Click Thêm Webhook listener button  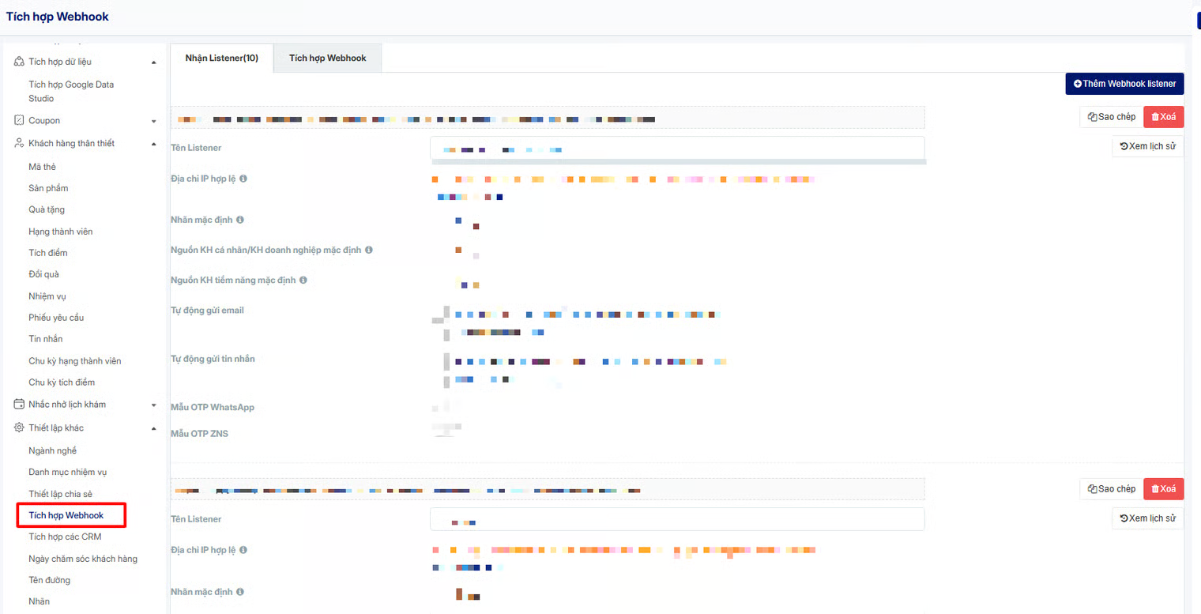(x=1124, y=84)
